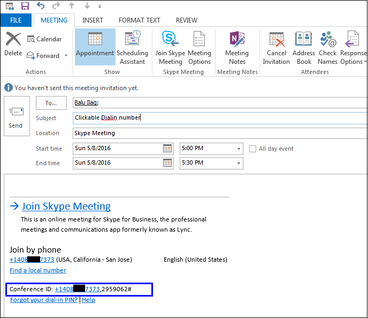Open the Customize Quick Access Toolbar arrow
Screen dimensions: 368x318
tap(99, 6)
